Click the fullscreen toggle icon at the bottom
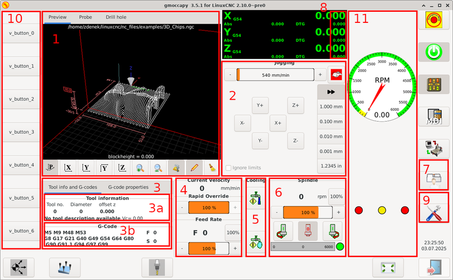Screen dimensions: 453x280 388,268
